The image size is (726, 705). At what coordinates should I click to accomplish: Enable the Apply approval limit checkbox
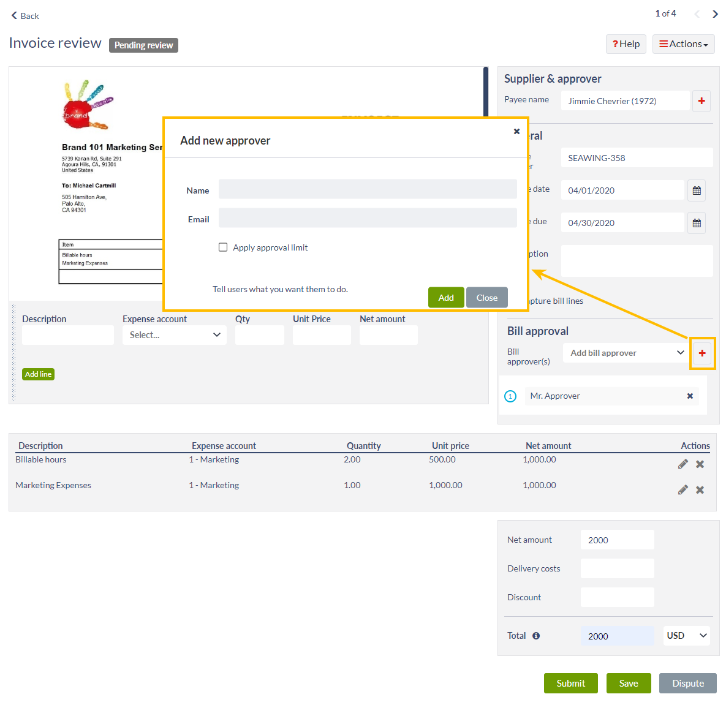pyautogui.click(x=223, y=247)
